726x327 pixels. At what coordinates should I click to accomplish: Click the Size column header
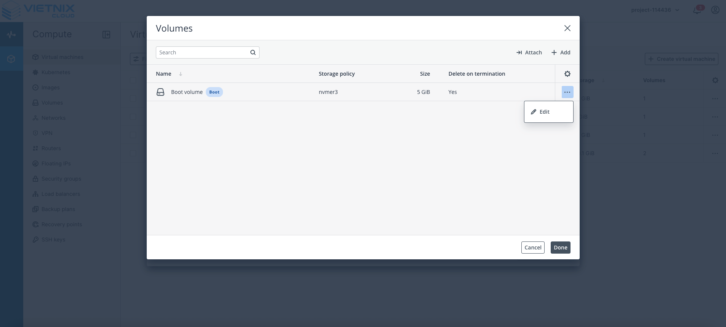(x=425, y=74)
